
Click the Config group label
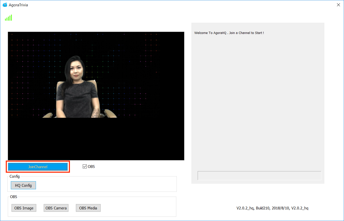(x=15, y=176)
